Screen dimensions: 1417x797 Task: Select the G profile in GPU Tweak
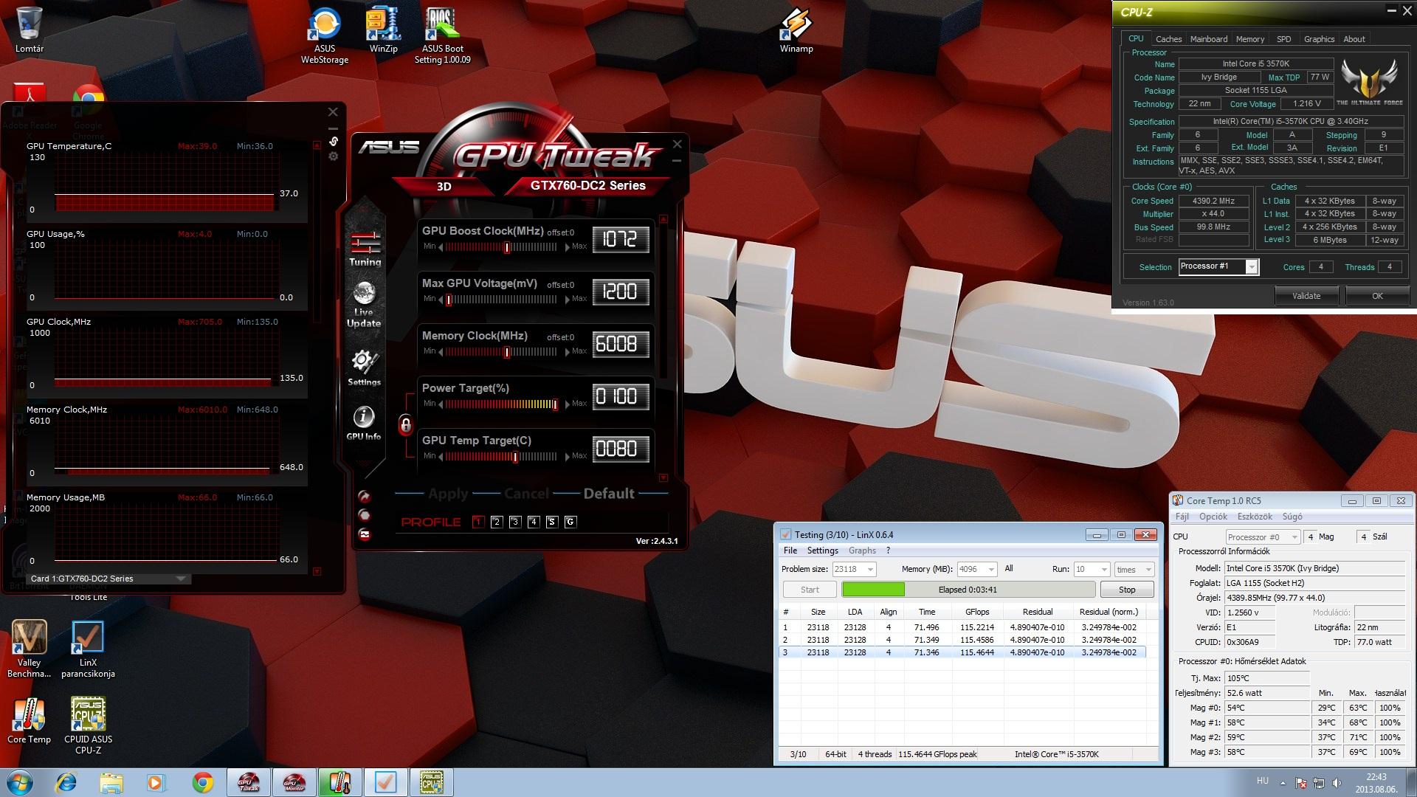pyautogui.click(x=570, y=522)
